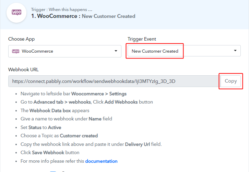
Task: Click the step title '1. WooCommerce : New Customer Created'
Action: click(x=83, y=16)
